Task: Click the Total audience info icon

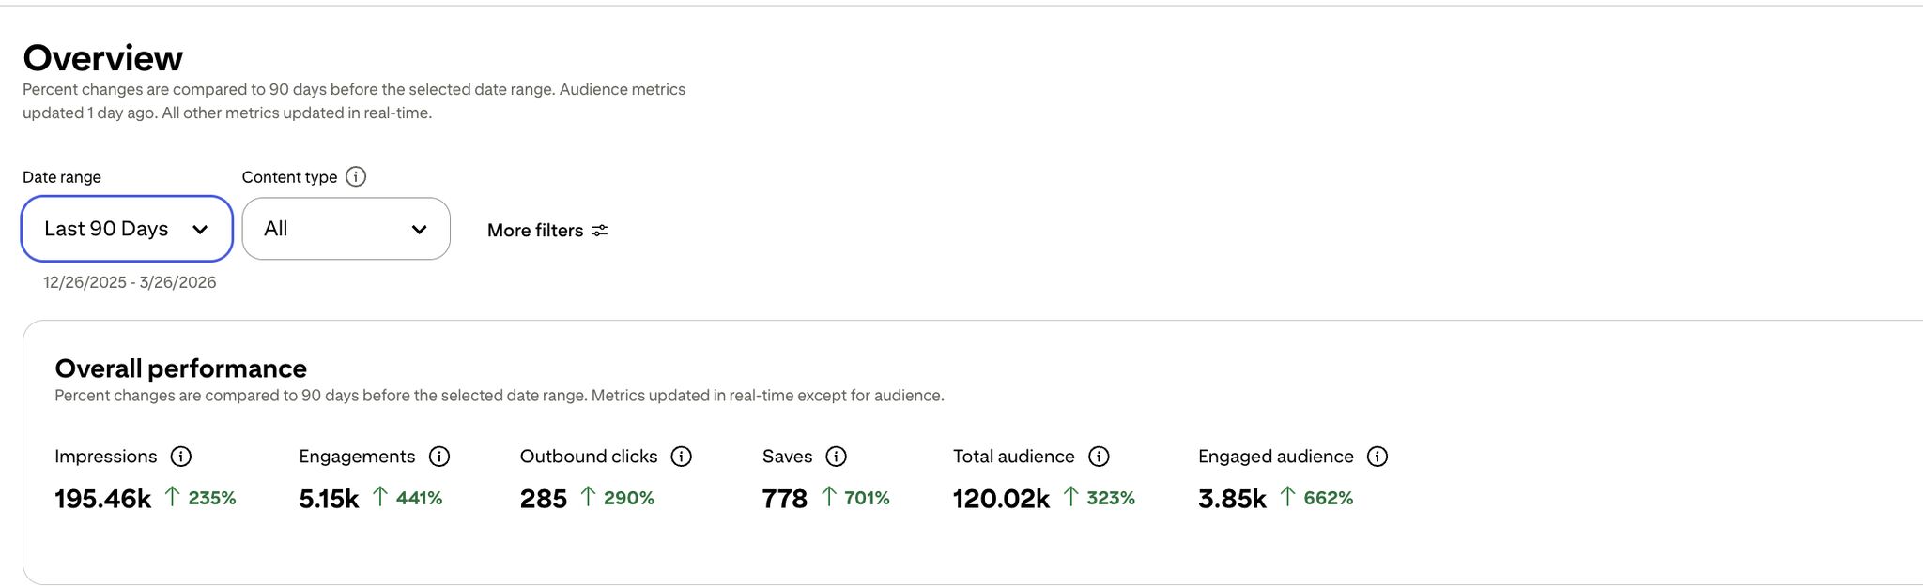Action: pos(1099,457)
